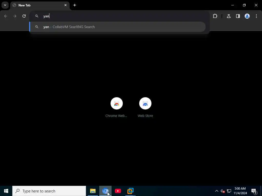This screenshot has height=196, width=262.
Task: Open a new tab with the plus button
Action: click(x=75, y=5)
